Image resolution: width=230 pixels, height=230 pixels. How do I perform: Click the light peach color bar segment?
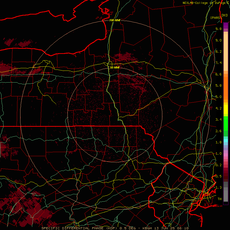pyautogui.click(x=226, y=52)
